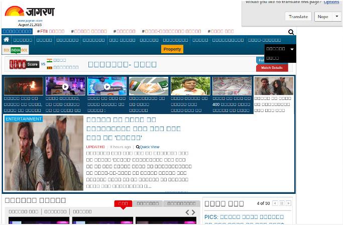Click the left chevron in the video section

coord(187,212)
